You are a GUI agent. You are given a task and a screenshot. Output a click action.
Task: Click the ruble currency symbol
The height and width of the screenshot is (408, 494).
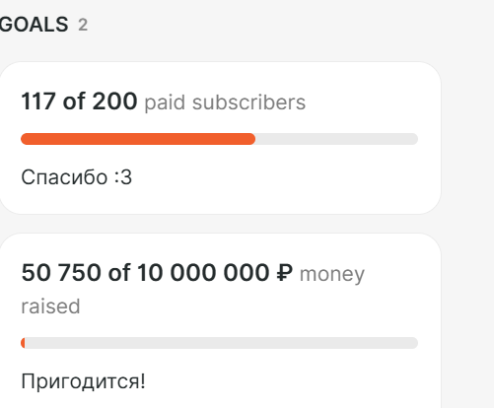coord(284,273)
